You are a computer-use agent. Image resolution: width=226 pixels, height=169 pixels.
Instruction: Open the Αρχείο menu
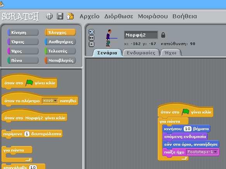(x=90, y=16)
